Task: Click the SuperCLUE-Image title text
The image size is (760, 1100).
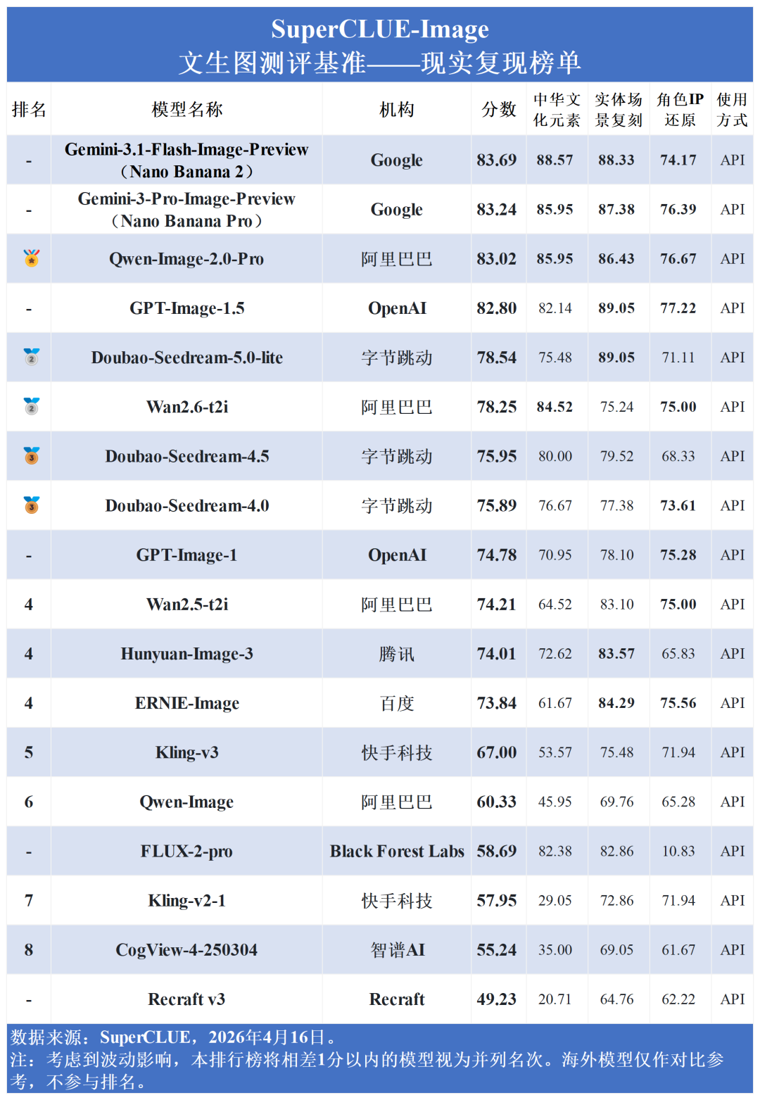Action: (x=380, y=30)
